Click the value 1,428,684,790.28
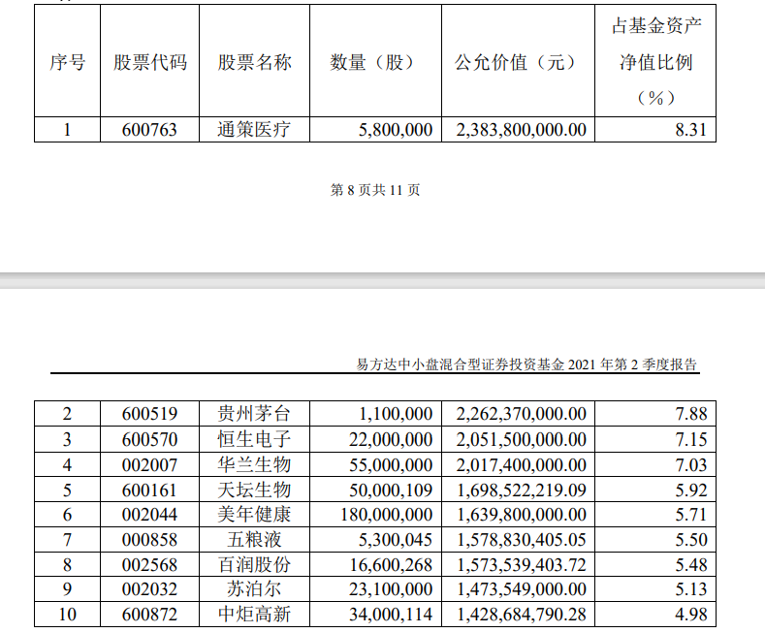This screenshot has height=633, width=765. 521,615
